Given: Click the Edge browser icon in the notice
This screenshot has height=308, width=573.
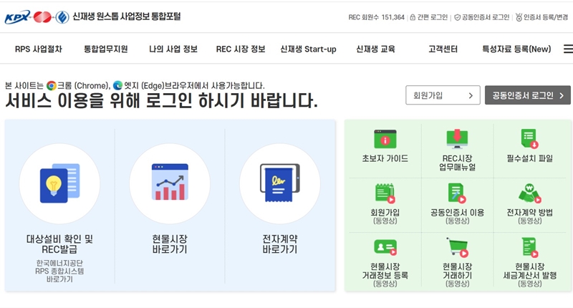Looking at the screenshot, I should (x=117, y=85).
